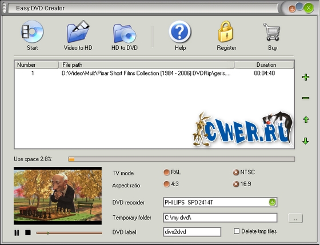The height and width of the screenshot is (245, 320).
Task: Choose the 4:3 aspect ratio
Action: click(166, 184)
